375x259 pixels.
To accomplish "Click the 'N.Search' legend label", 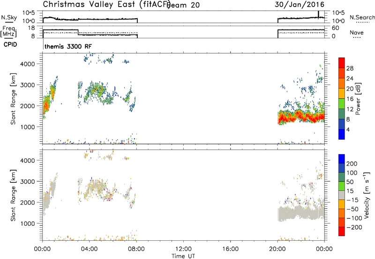I will tap(362, 17).
